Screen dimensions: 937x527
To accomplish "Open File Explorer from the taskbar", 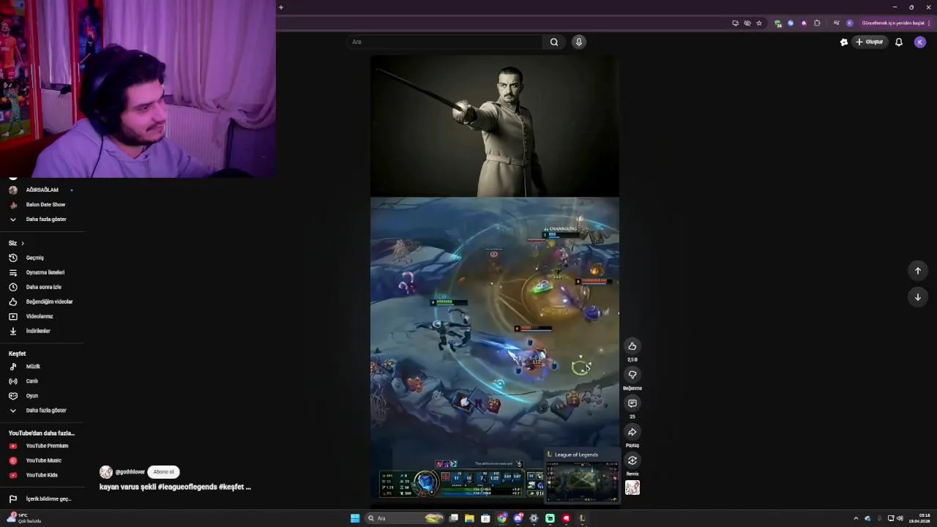I will click(469, 518).
